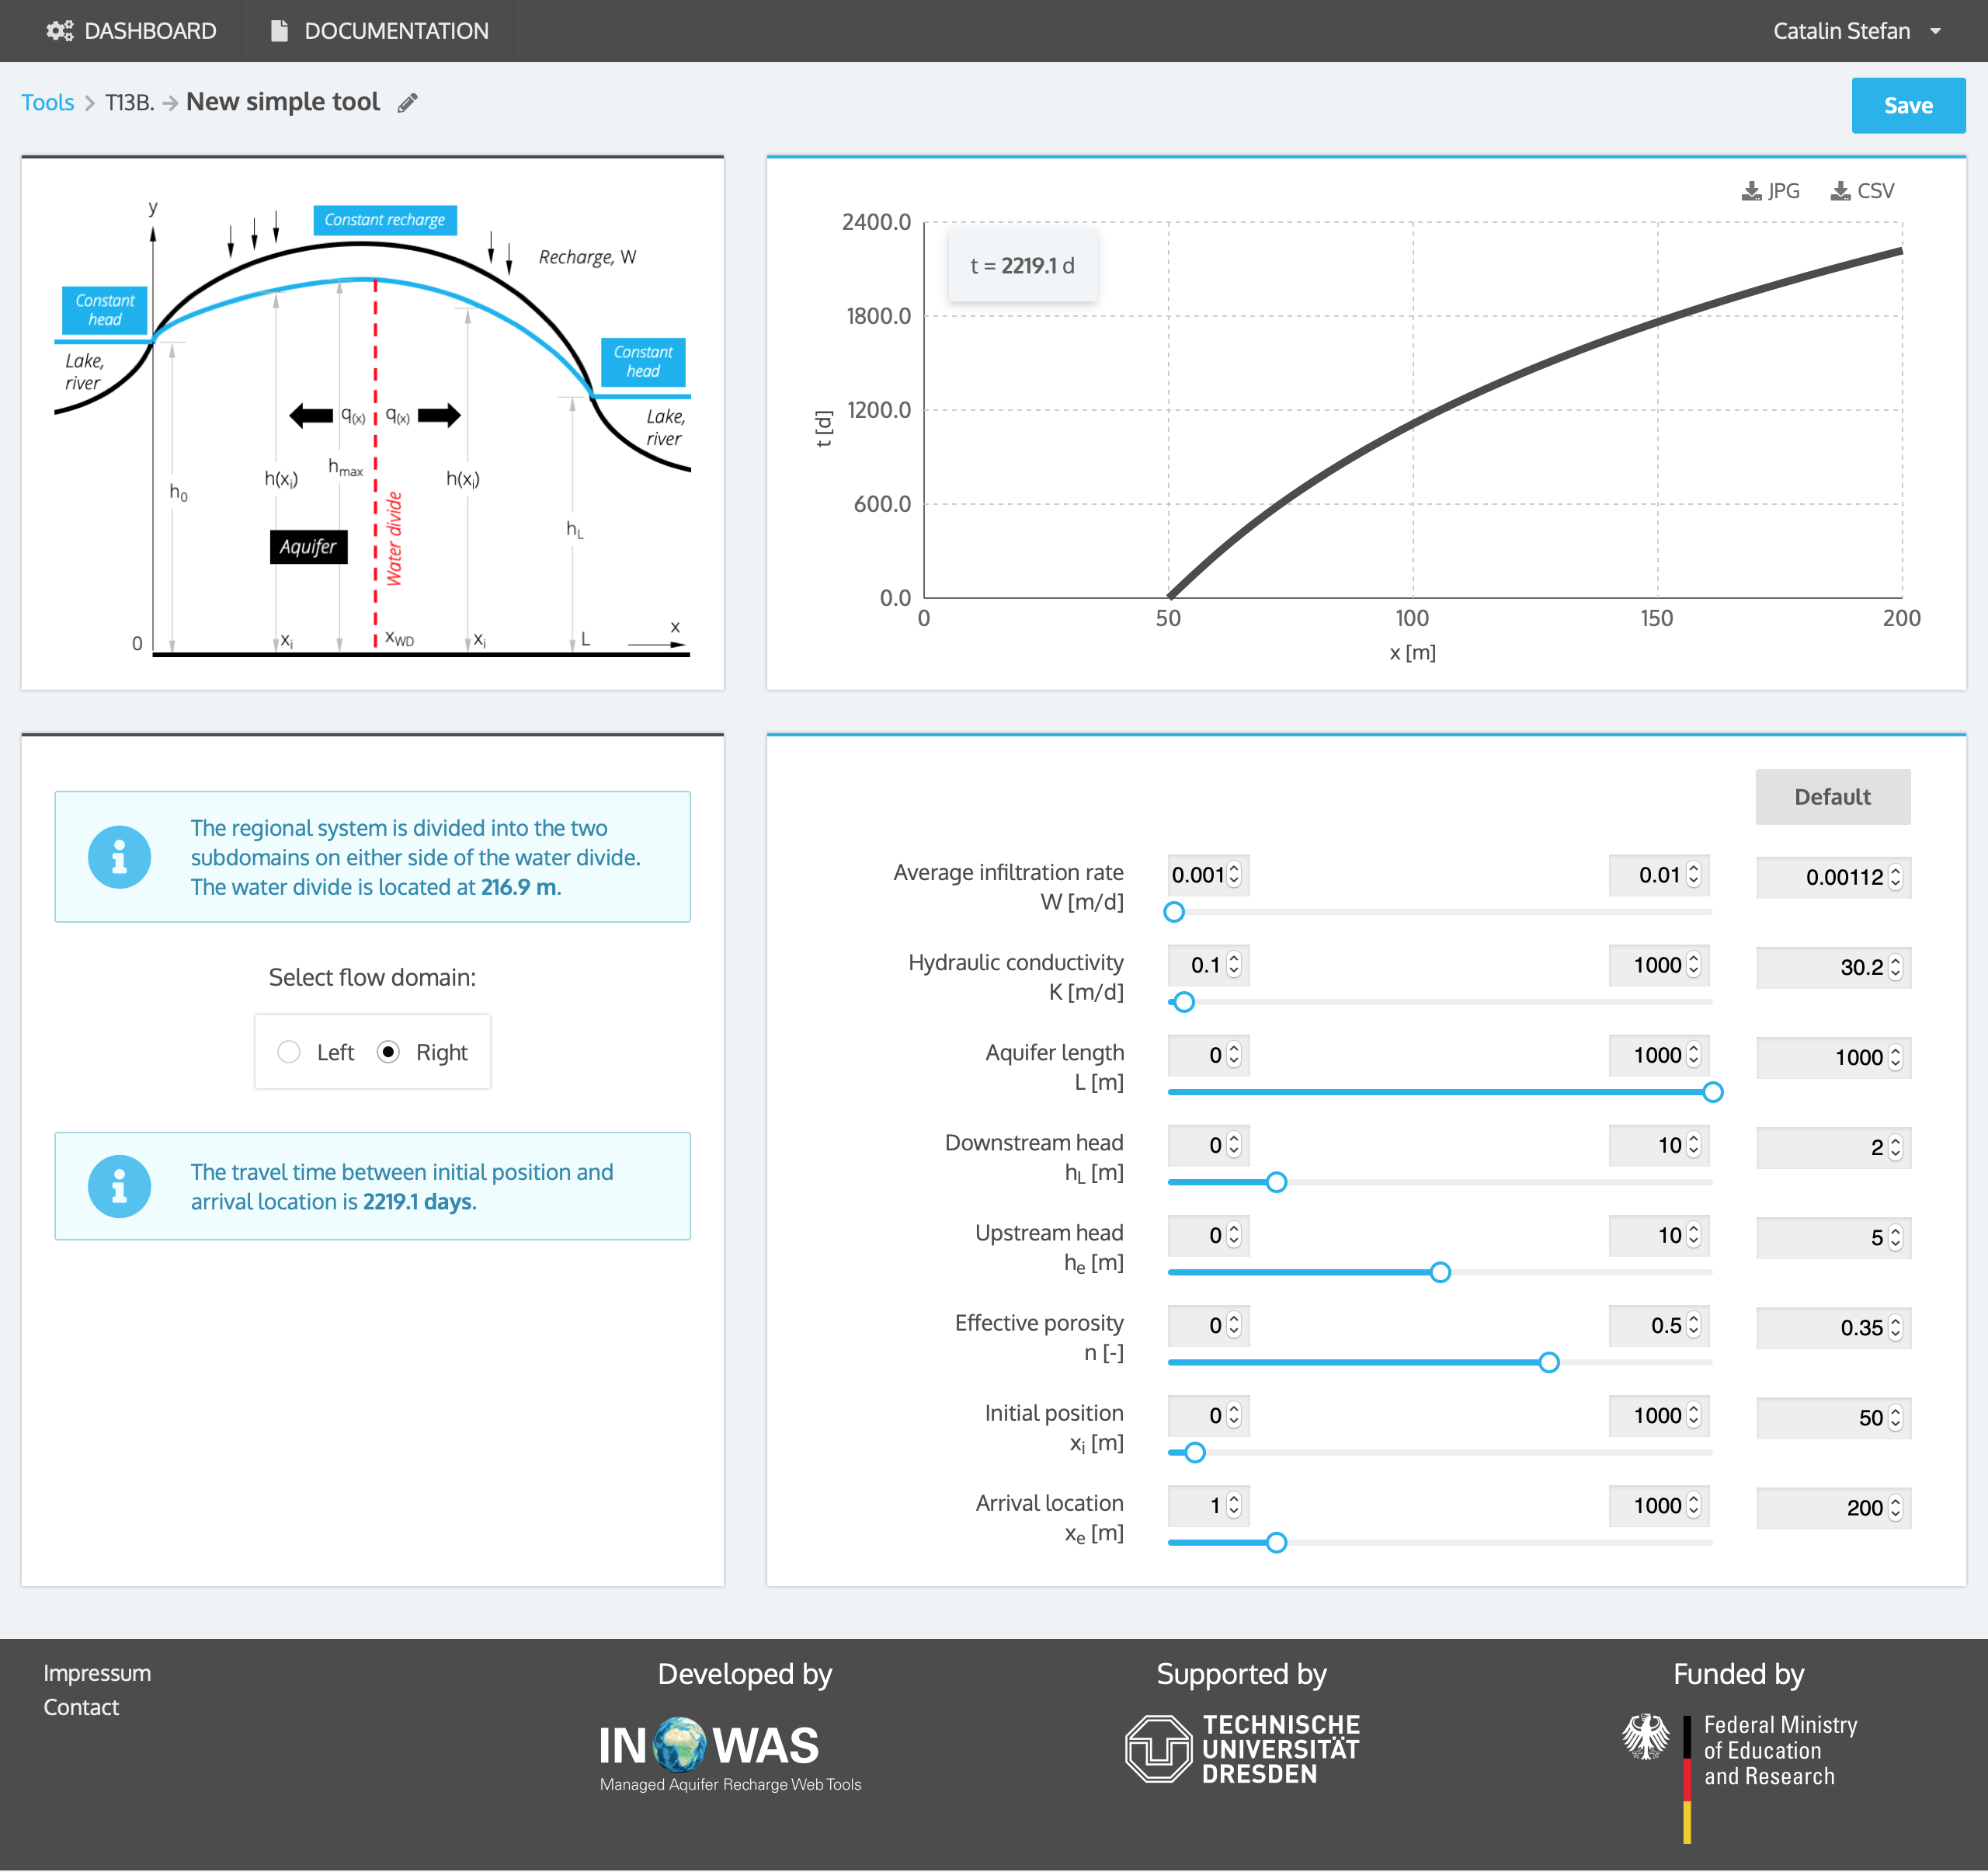Click the initial position slider handle
Viewport: 1988px width, 1872px height.
[1194, 1452]
